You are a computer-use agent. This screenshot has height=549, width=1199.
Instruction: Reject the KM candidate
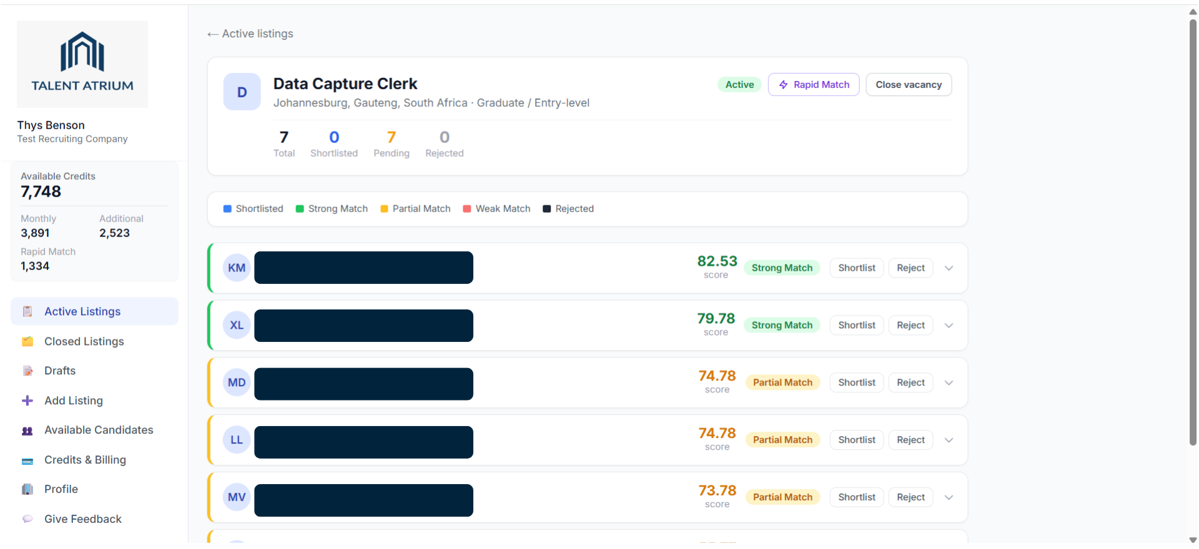coord(910,268)
